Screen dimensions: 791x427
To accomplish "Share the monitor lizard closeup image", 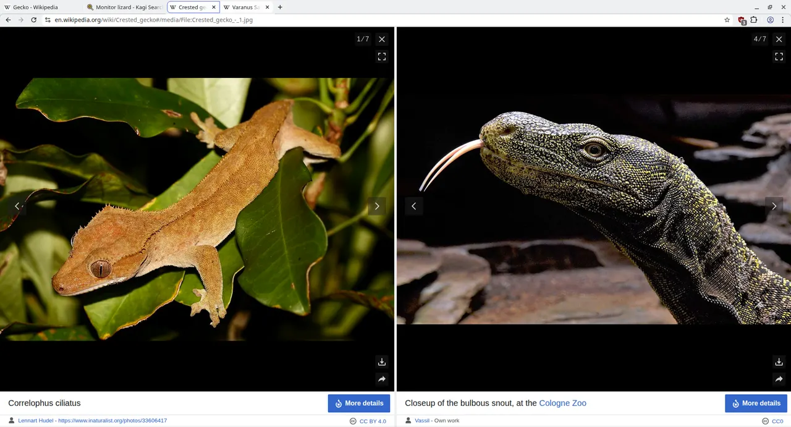I will coord(779,379).
